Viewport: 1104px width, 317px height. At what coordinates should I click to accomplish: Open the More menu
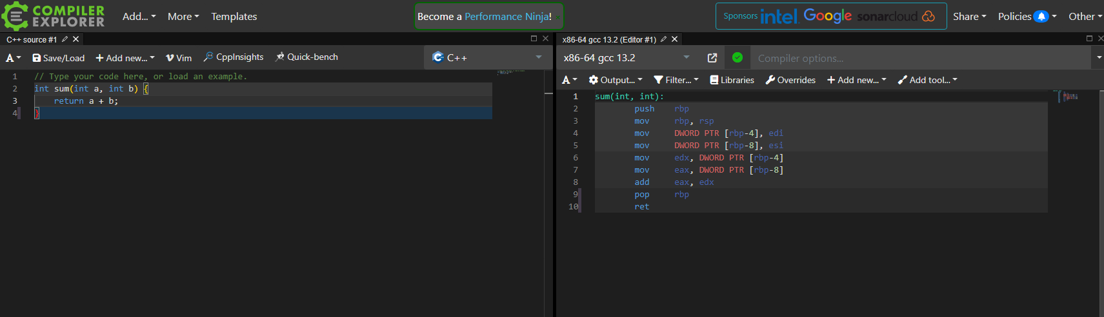(x=183, y=17)
